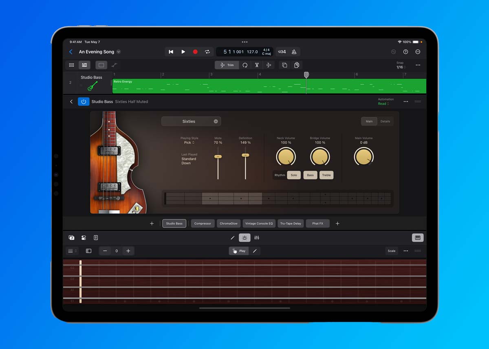Click the tempo value 127.0
This screenshot has width=489, height=349.
point(252,52)
